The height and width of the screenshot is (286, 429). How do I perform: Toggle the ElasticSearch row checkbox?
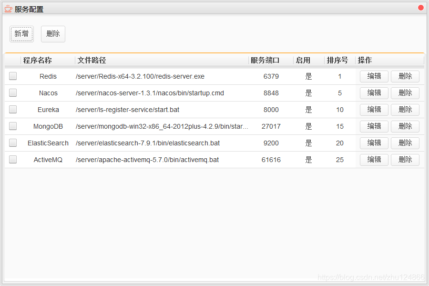coord(13,143)
